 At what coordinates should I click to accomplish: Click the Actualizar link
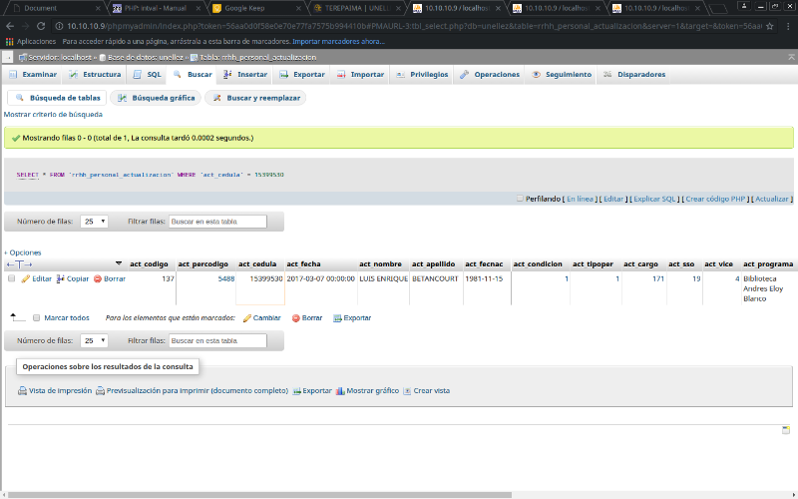click(771, 199)
